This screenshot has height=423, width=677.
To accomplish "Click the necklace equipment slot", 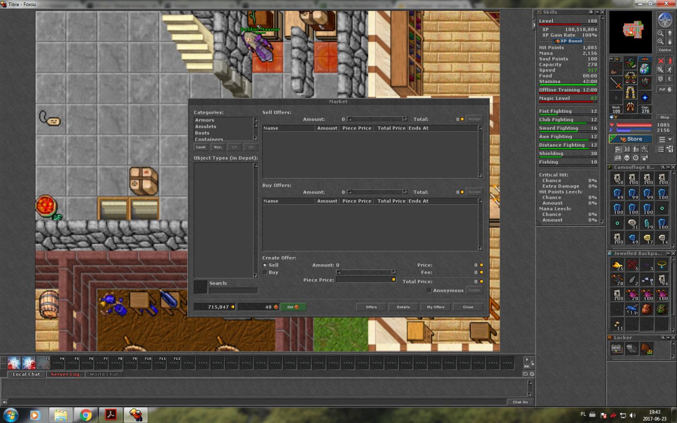I will point(616,69).
